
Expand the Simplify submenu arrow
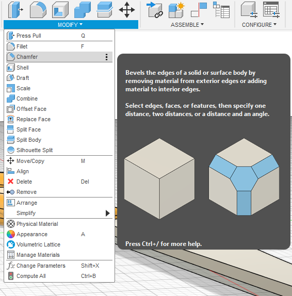(x=108, y=213)
